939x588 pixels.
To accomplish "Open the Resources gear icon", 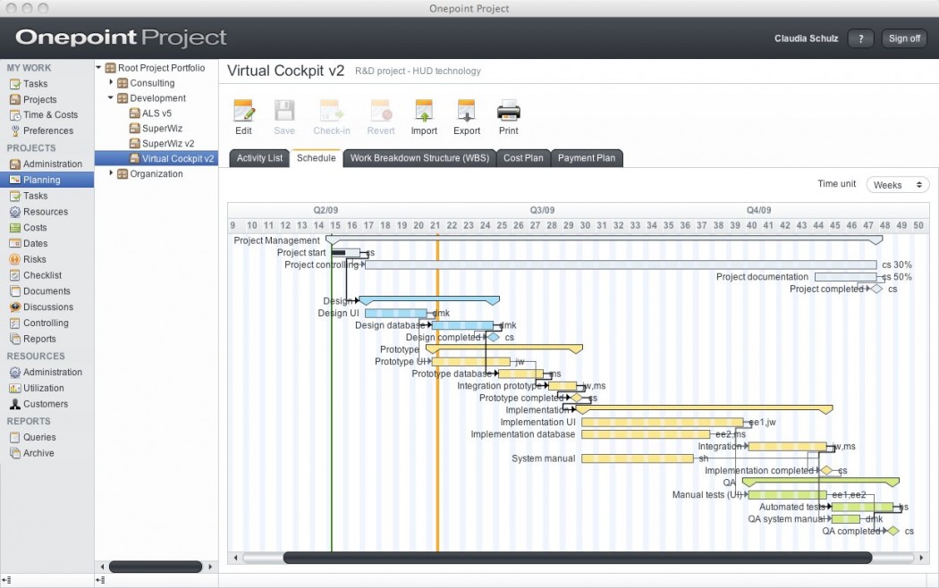I will coord(15,212).
